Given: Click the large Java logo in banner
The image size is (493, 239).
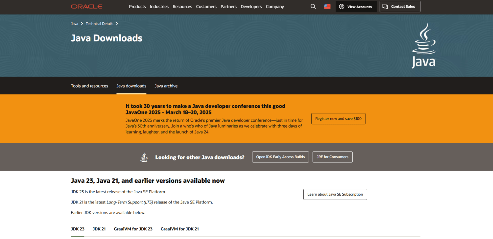Looking at the screenshot, I should (424, 46).
